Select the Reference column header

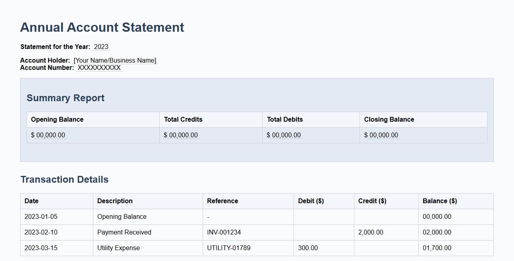pos(222,201)
